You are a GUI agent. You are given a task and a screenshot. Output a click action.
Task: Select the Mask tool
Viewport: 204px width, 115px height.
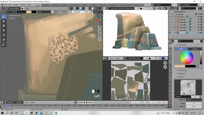pos(4,39)
